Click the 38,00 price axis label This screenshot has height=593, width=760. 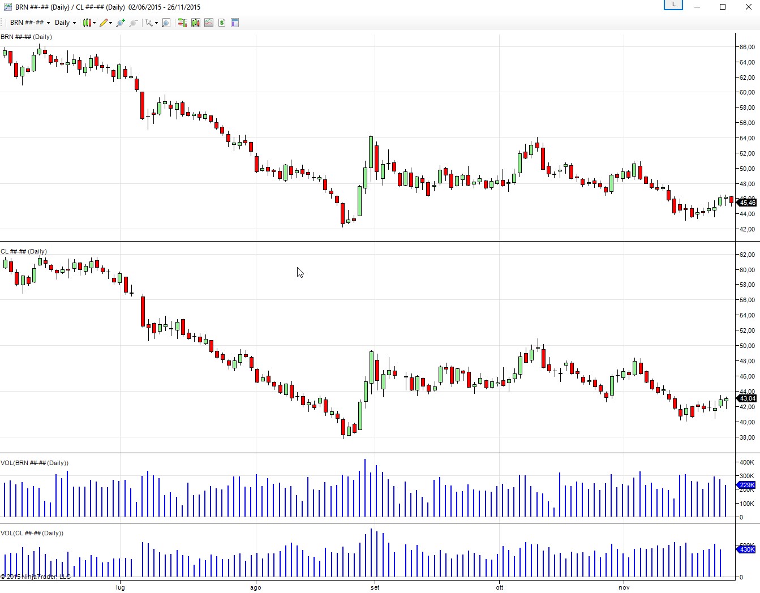click(747, 437)
